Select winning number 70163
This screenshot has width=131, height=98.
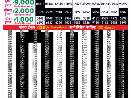click(x=105, y=4)
